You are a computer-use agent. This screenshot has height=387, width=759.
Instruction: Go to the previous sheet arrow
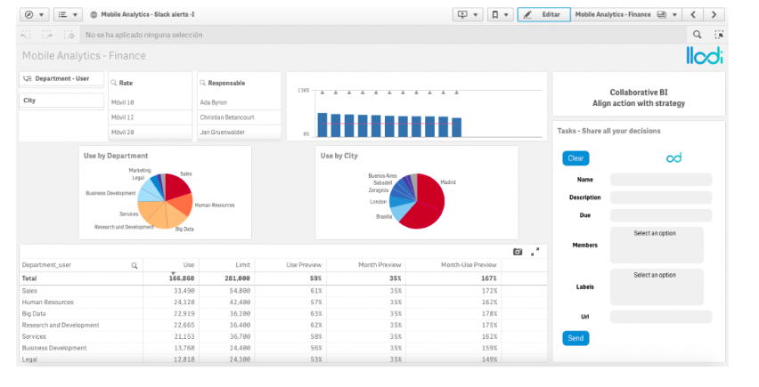693,14
